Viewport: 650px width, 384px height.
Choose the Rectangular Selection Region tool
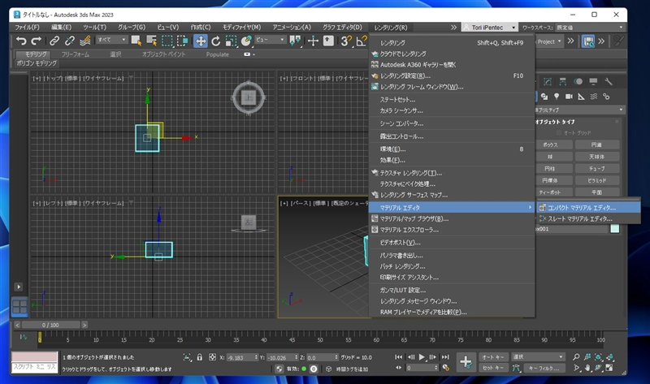tap(167, 41)
